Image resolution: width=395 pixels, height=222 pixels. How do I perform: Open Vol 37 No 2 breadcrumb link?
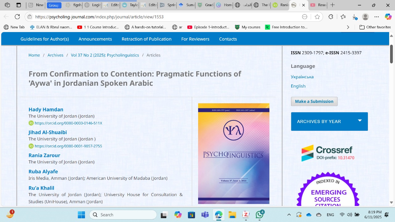[105, 55]
